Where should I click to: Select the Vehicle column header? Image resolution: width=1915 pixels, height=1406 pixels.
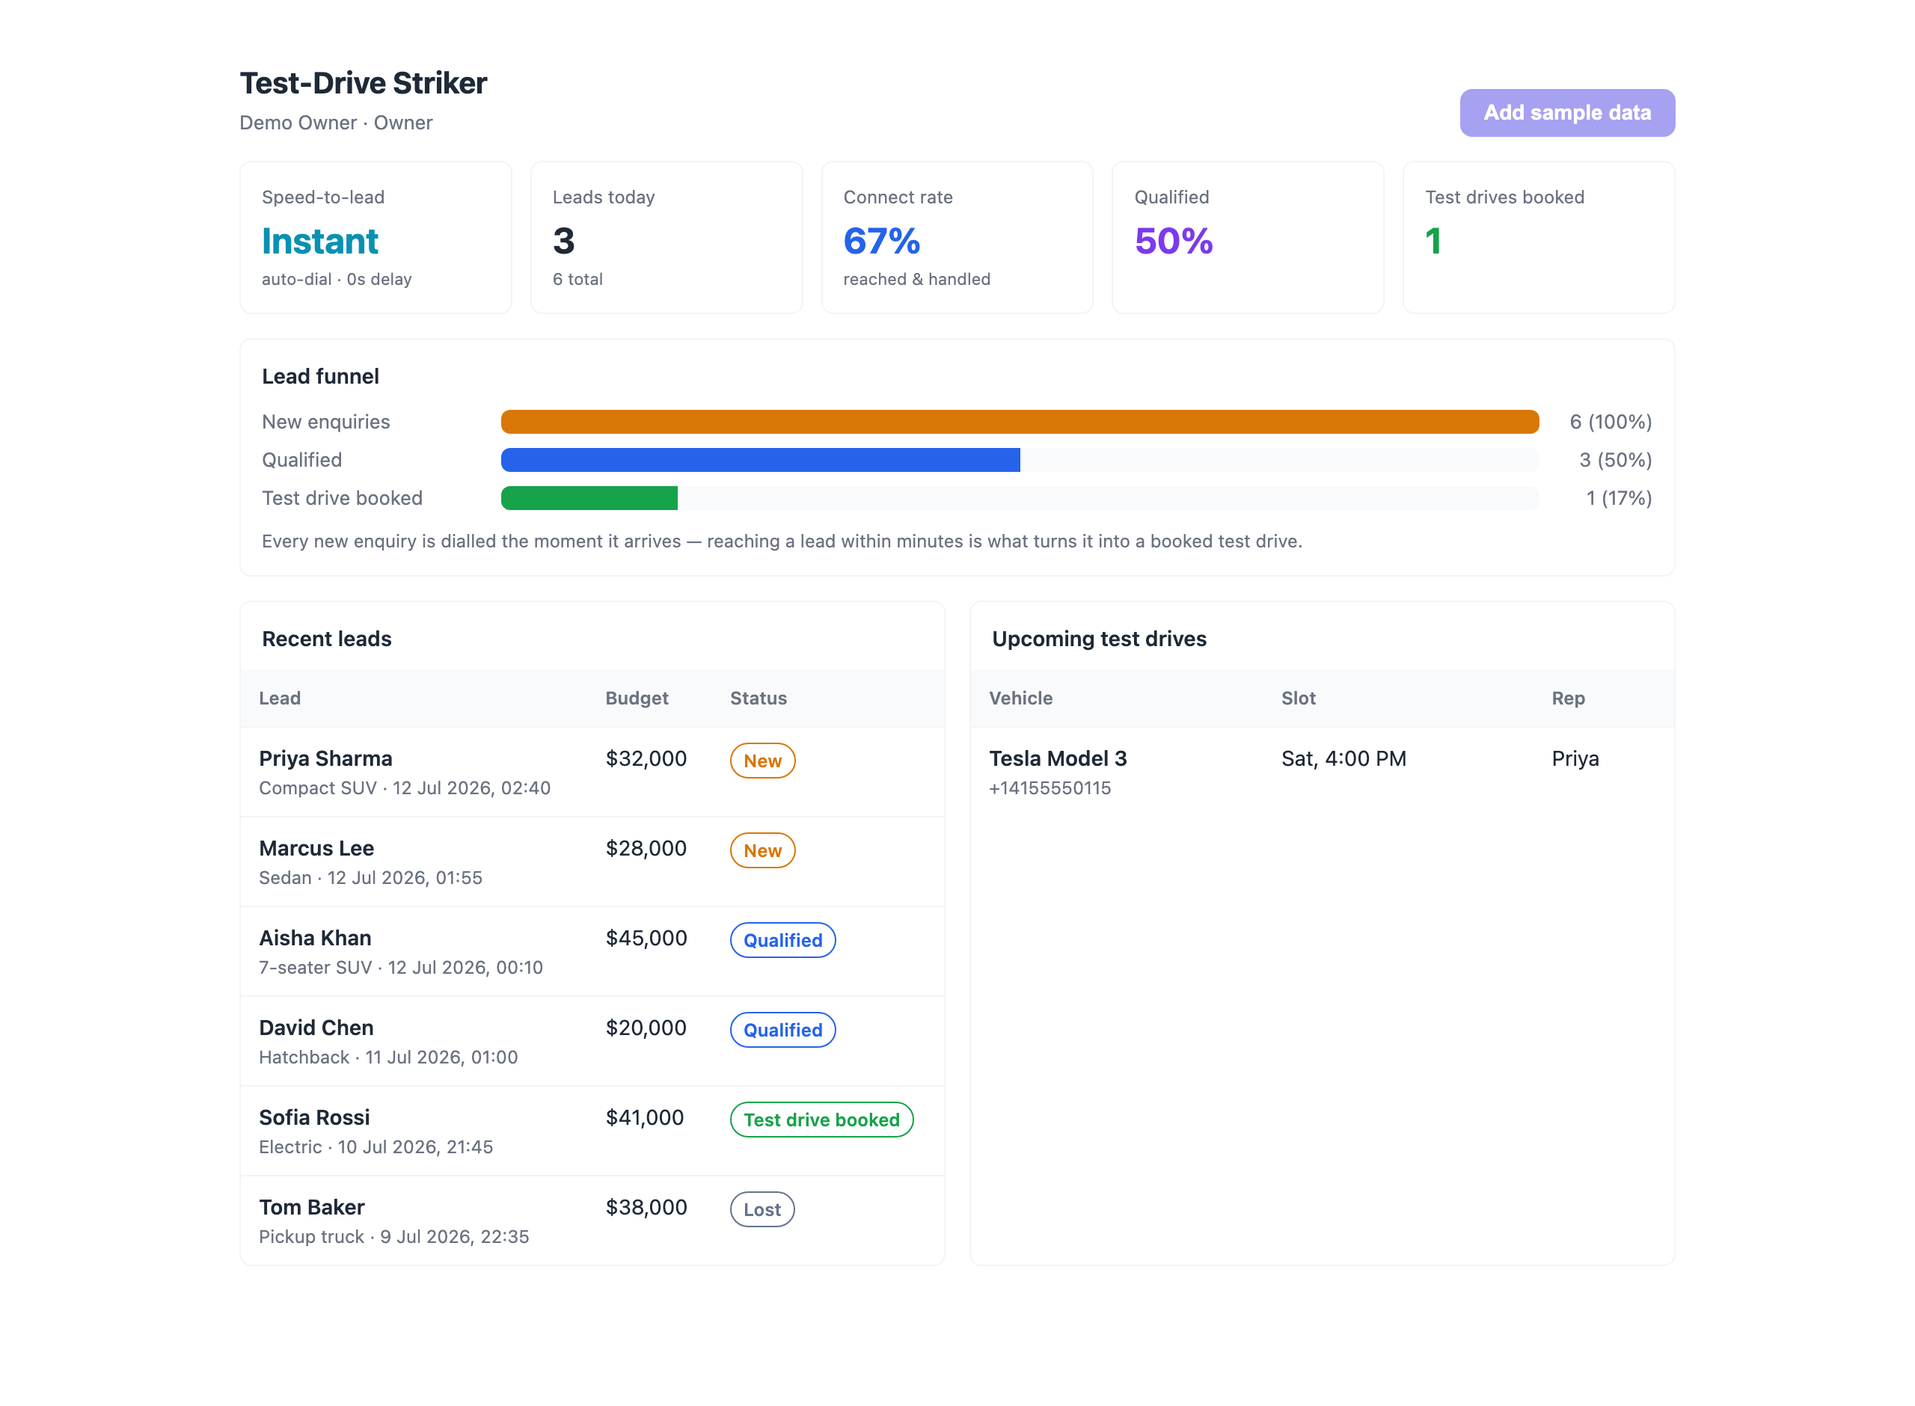click(x=1020, y=698)
